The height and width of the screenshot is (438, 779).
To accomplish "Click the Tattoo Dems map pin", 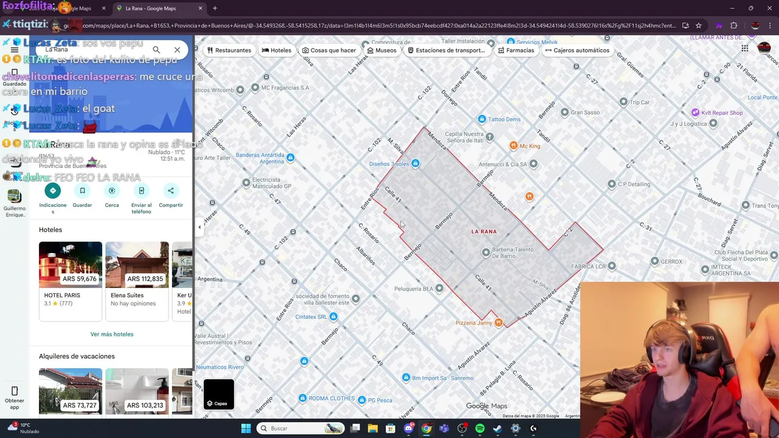I will pos(482,119).
